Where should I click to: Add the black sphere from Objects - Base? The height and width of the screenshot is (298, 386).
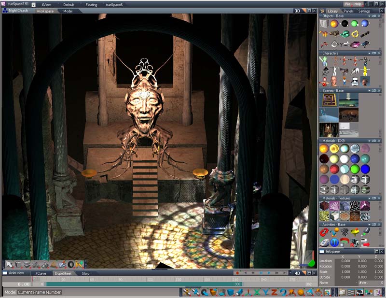point(345,24)
